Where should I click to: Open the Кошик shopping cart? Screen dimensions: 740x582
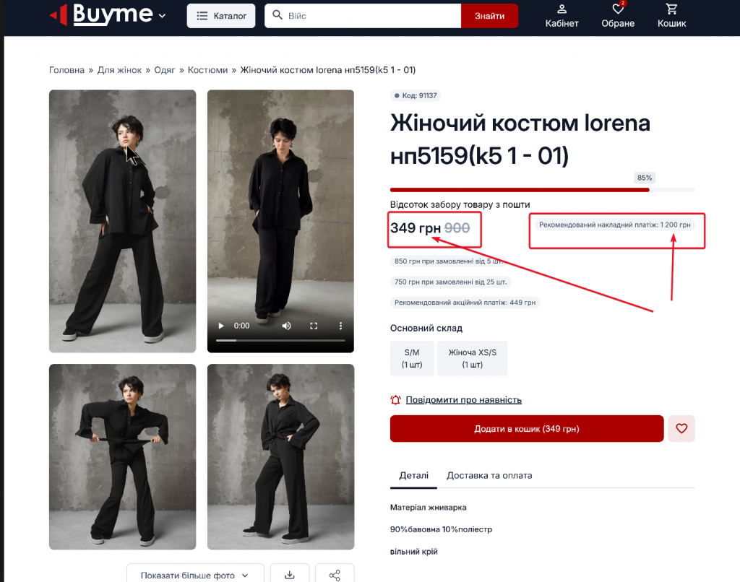coord(672,10)
